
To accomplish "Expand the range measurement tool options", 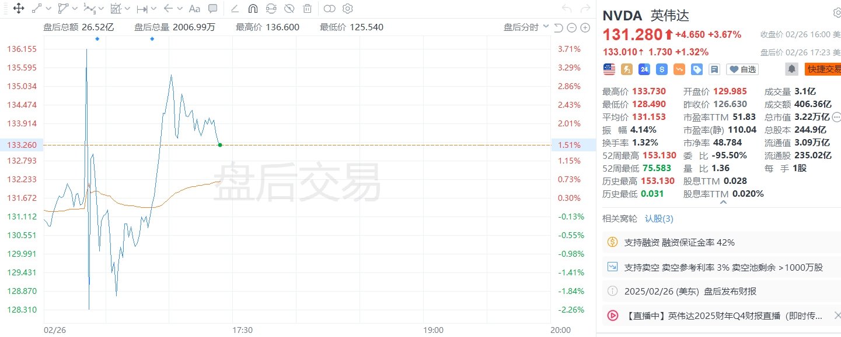I will 153,9.
